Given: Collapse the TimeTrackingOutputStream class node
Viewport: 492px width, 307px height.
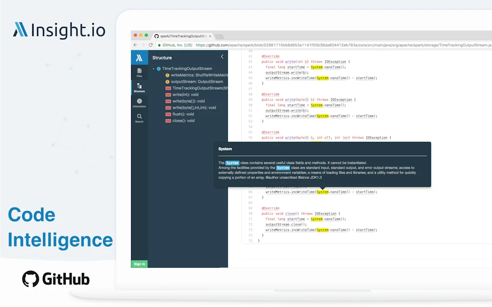Looking at the screenshot, I should tap(154, 68).
